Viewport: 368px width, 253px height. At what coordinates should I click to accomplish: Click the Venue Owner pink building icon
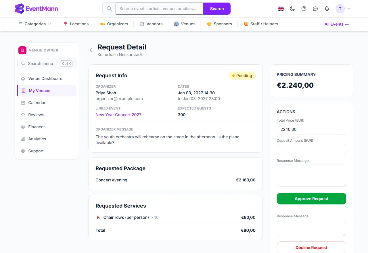pos(22,50)
